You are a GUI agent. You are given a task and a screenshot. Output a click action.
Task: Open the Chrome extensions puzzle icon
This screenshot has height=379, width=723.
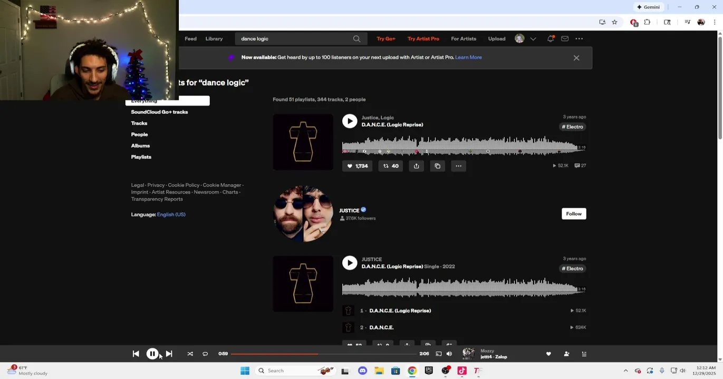(647, 22)
